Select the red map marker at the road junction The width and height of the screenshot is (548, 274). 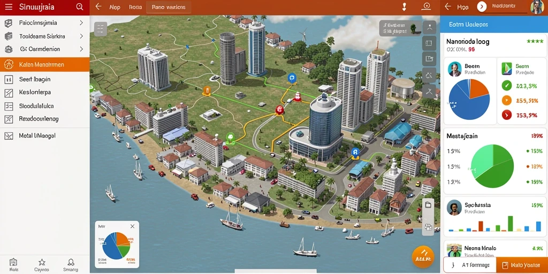point(279,110)
